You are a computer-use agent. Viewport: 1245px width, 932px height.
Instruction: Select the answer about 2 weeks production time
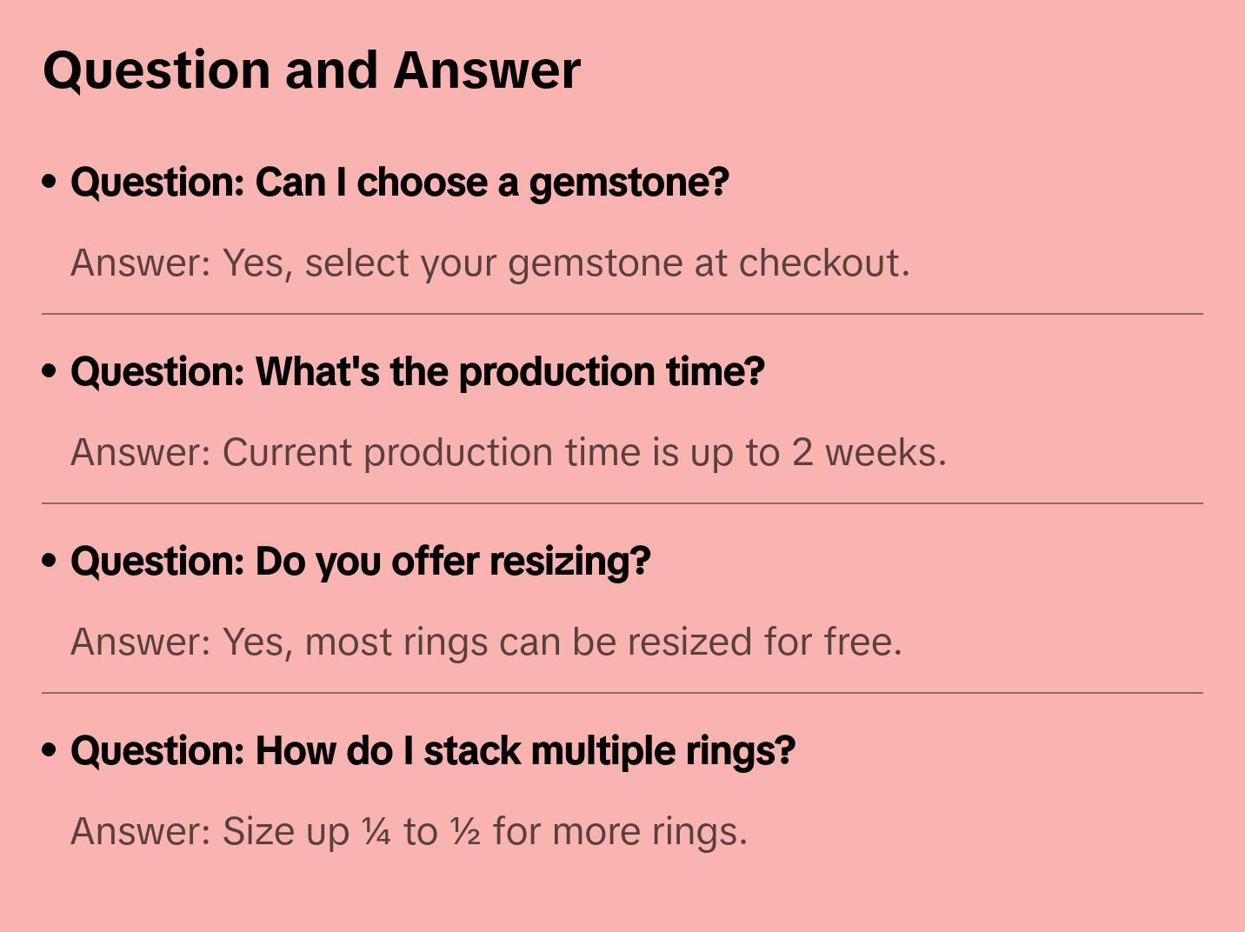point(508,453)
